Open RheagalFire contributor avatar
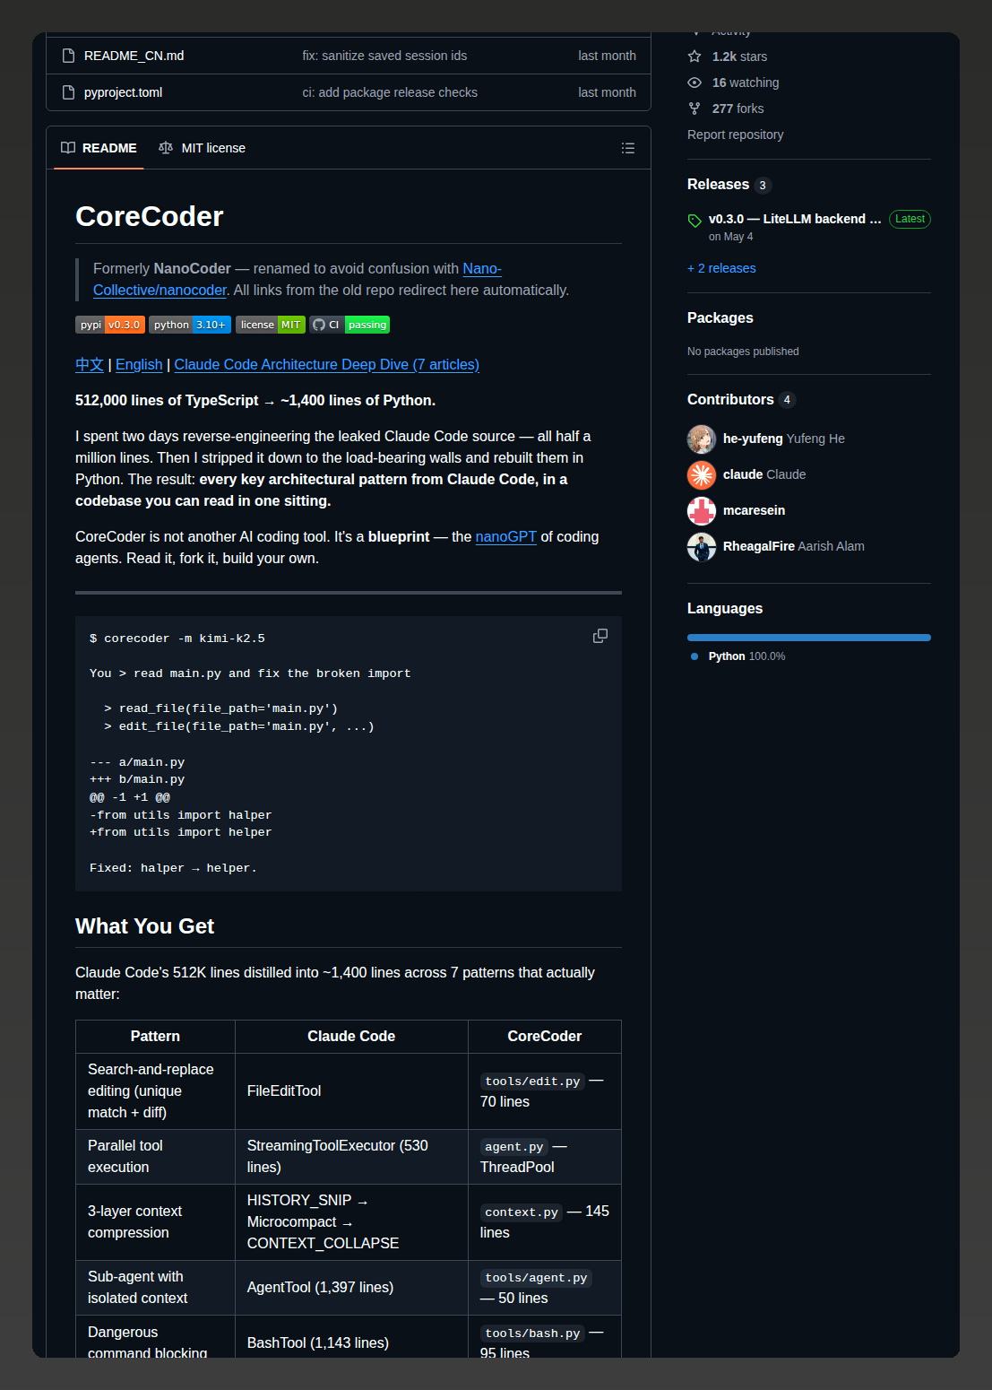 pos(702,546)
